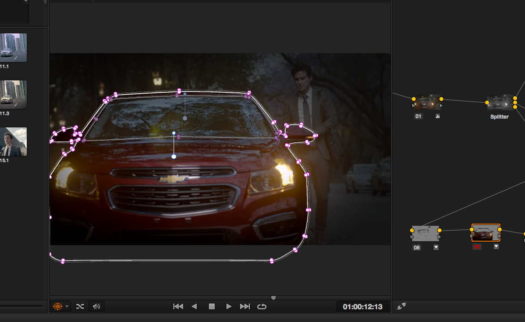
Task: Click node 08 RGB output connector
Action: (439, 230)
